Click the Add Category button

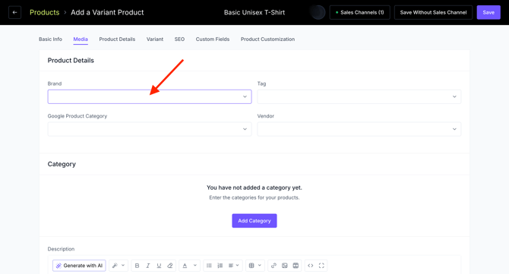coord(254,221)
